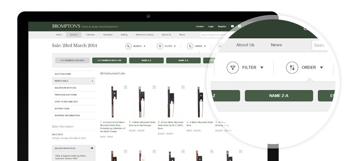Click large About Us in magnified circle
Screen dimensions: 356x161
tap(245, 45)
